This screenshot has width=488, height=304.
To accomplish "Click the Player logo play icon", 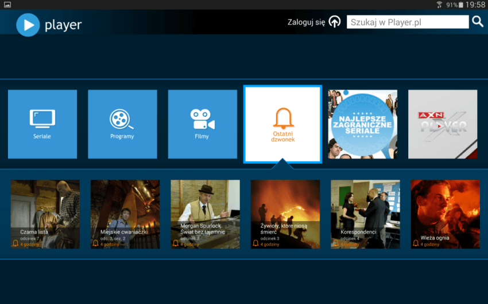I will coord(28,24).
